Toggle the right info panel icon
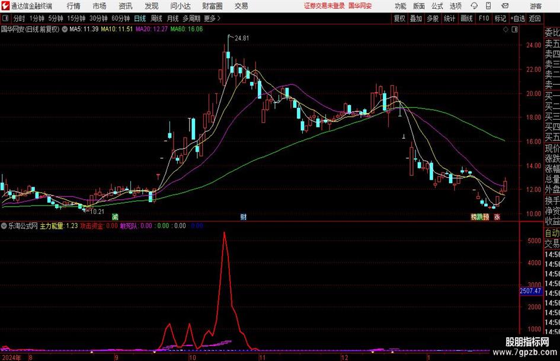This screenshot has height=361, width=560. (x=514, y=30)
